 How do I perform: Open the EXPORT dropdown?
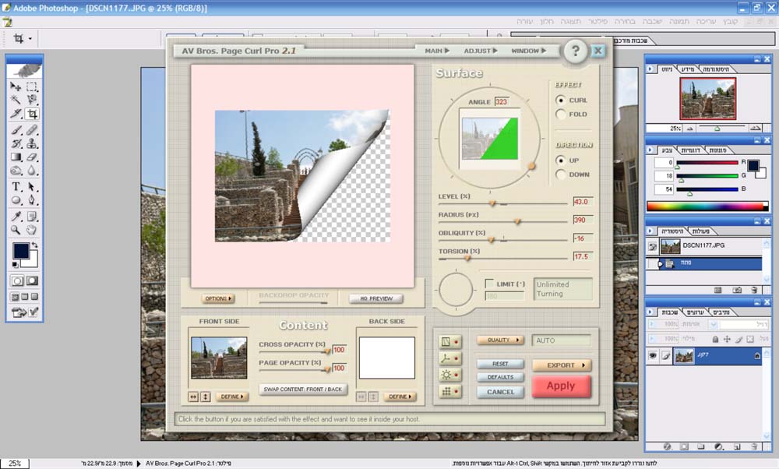(x=562, y=365)
